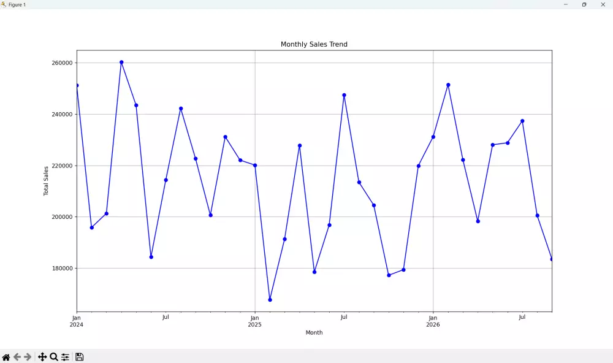Activate the Zoom-to-rectangle magnifier tool
The width and height of the screenshot is (613, 363).
[53, 356]
